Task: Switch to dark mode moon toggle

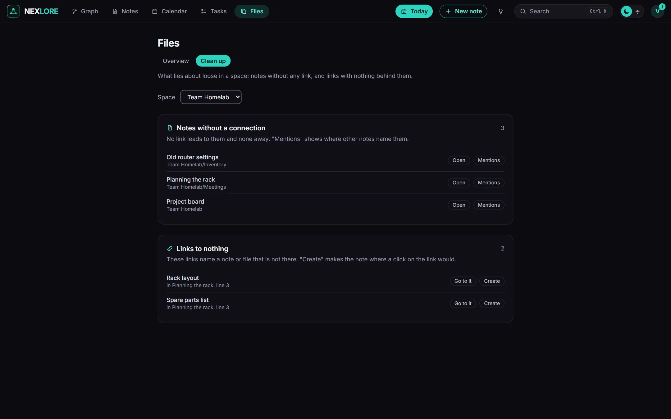Action: 626,11
